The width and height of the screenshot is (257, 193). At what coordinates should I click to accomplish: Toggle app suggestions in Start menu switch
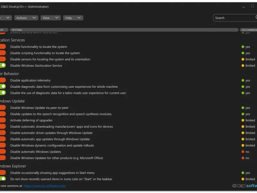click(x=3, y=173)
